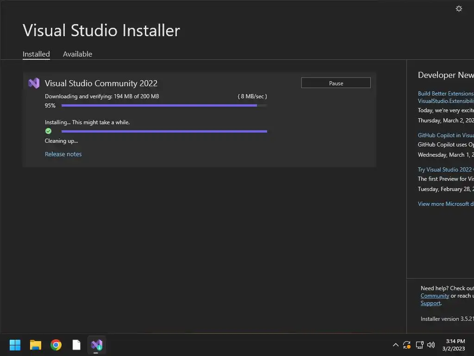Click the '( 8 MB/sec )' speed text
The width and height of the screenshot is (474, 356).
[252, 96]
